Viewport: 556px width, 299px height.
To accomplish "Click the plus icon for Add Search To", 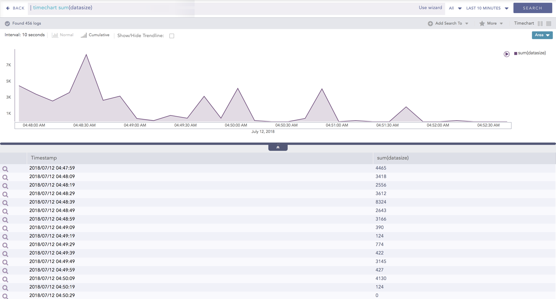I will pyautogui.click(x=430, y=24).
